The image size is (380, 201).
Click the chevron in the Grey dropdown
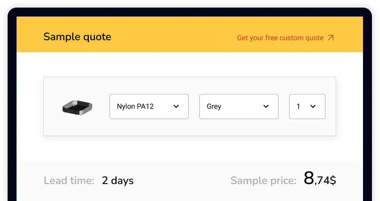coord(266,106)
